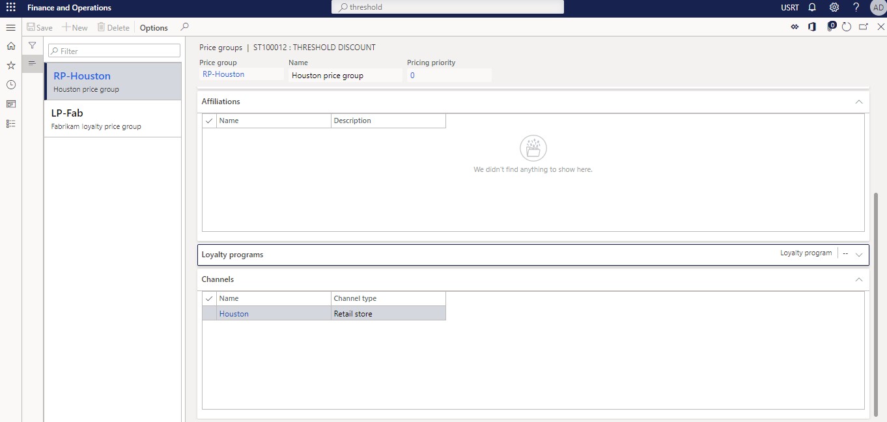Open Favorites star in sidebar
Screen dimensions: 887x422
pos(10,66)
